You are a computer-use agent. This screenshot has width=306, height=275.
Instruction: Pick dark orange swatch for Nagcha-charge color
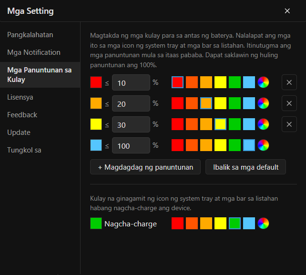pos(192,223)
